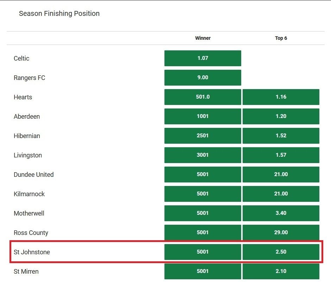Viewport: 331px width, 286px height.
Task: Choose St Mirren Top 6 odds 2.10
Action: (x=281, y=271)
